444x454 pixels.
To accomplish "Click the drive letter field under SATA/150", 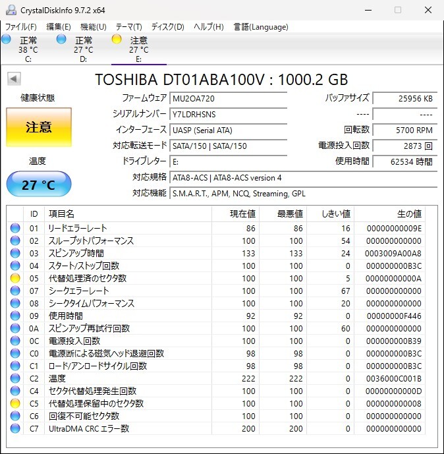I will (x=228, y=162).
